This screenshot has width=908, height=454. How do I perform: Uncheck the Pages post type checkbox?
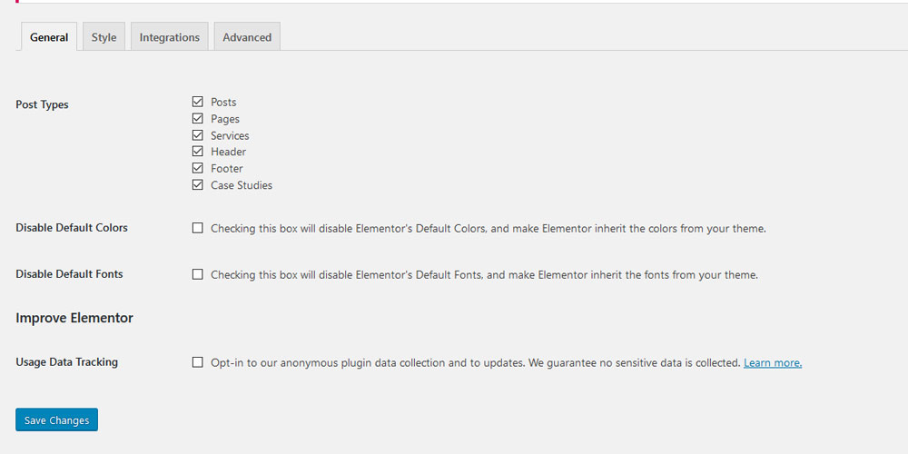click(x=198, y=118)
